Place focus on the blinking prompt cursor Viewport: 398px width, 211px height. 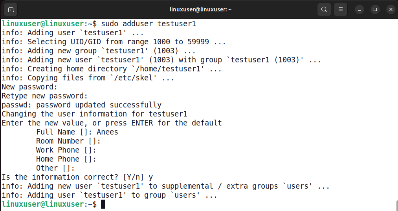103,204
